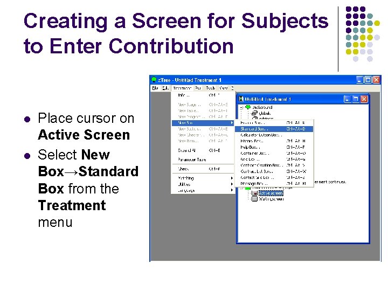Viewport: 388px width, 291px height.
Task: Click the zTree application tree icon in title bar
Action: 154,80
